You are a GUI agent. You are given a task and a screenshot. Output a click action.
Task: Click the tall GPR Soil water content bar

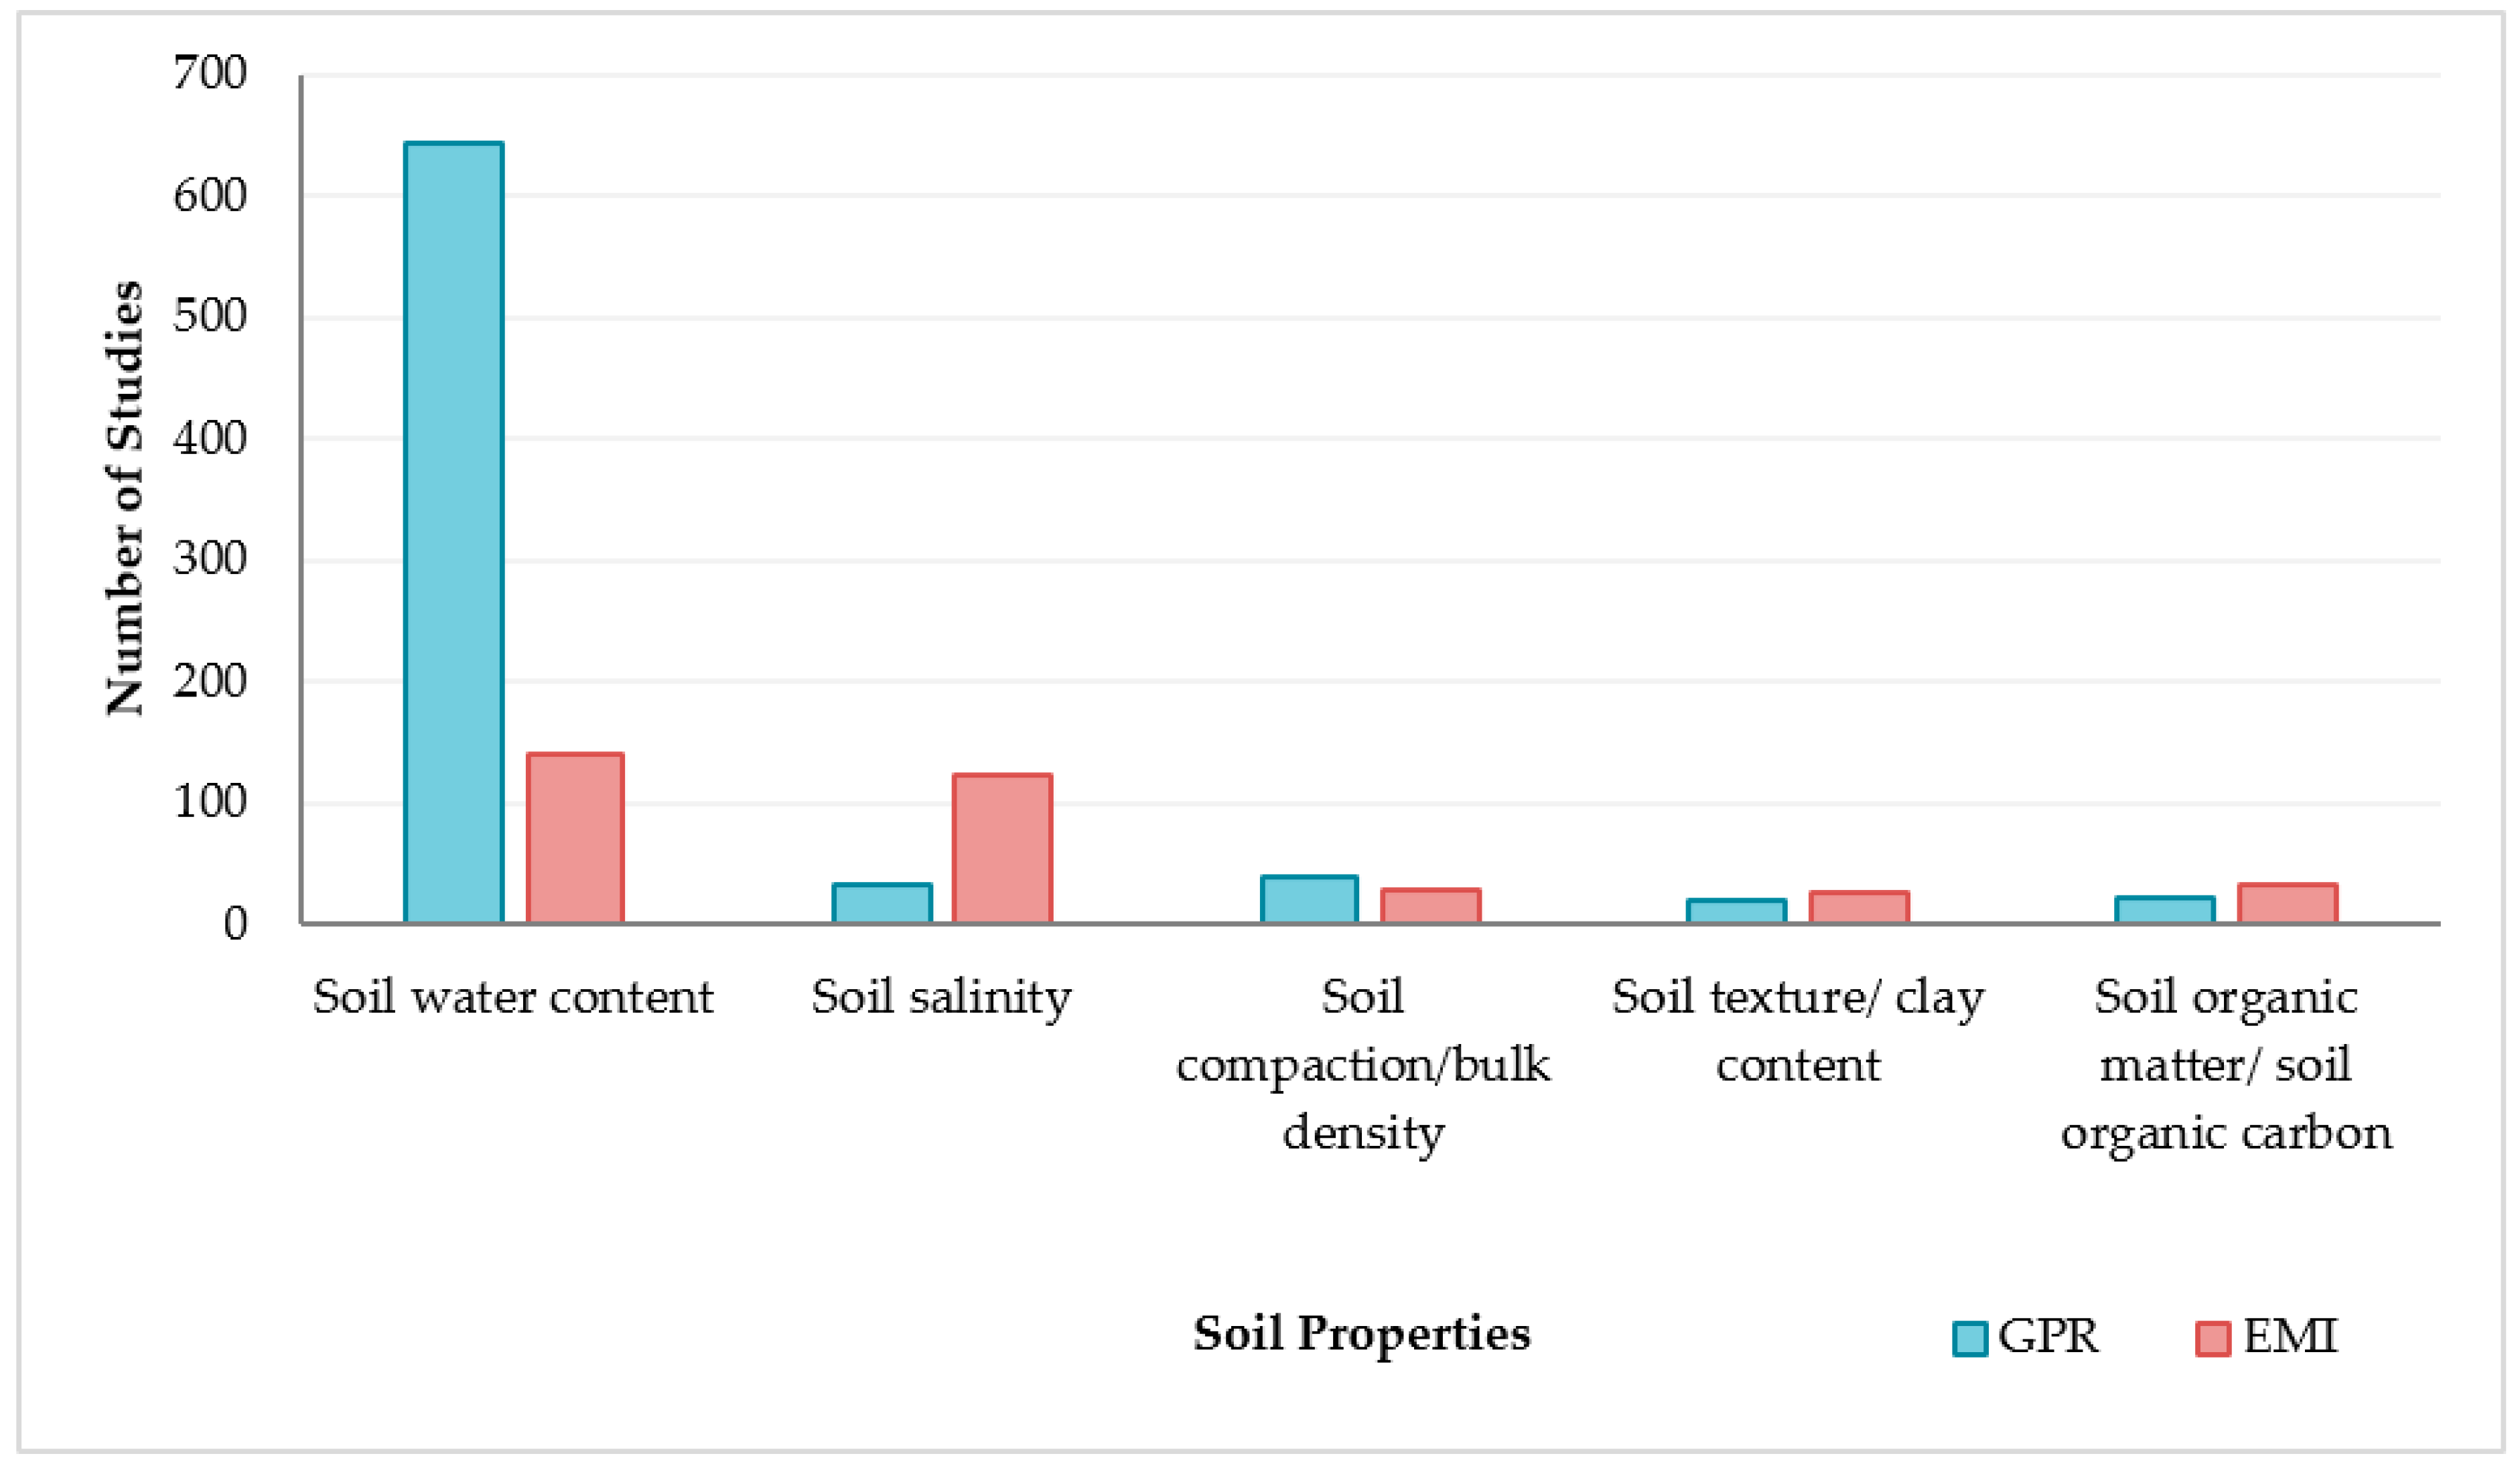tap(453, 532)
